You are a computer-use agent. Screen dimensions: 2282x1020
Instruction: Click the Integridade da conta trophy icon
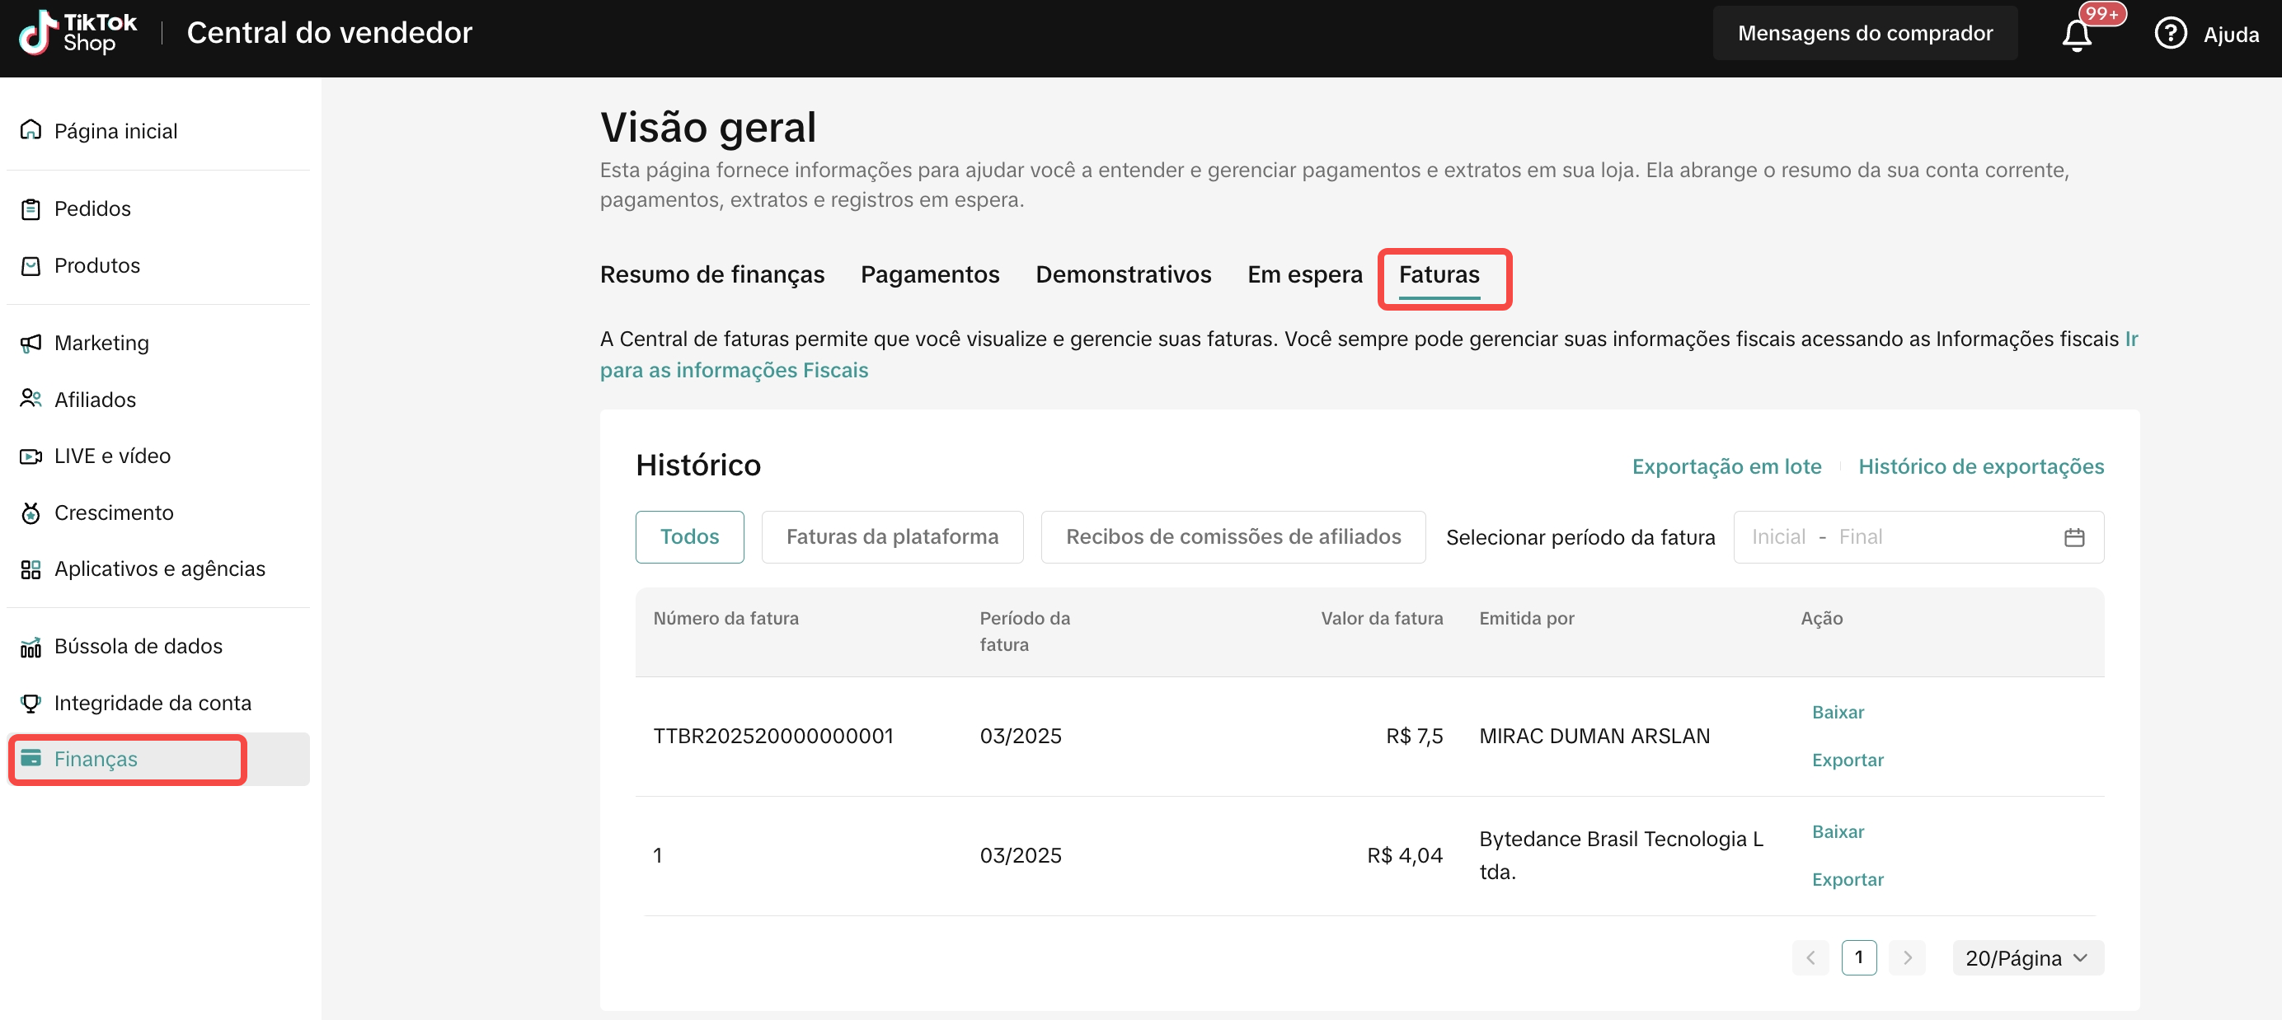(31, 704)
